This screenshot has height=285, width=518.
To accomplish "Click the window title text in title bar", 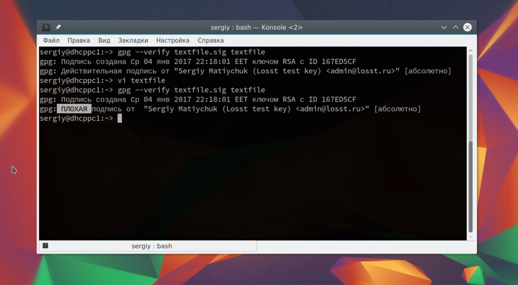I will [x=256, y=27].
